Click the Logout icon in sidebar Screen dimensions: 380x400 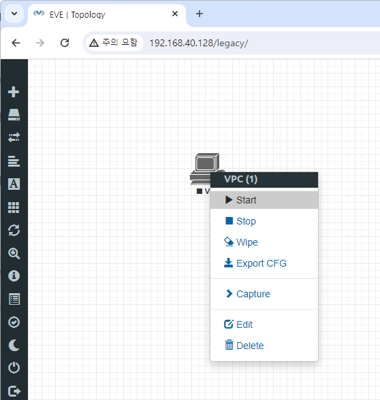coord(14,390)
